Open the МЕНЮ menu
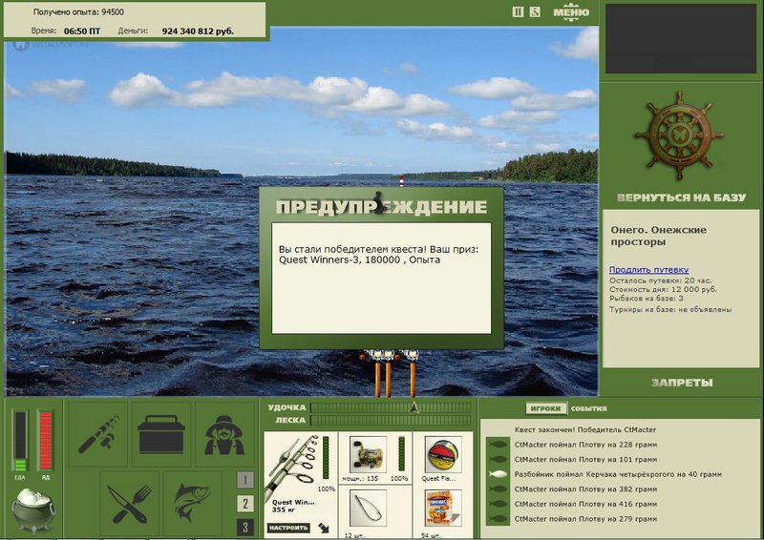This screenshot has width=764, height=540. pos(571,12)
